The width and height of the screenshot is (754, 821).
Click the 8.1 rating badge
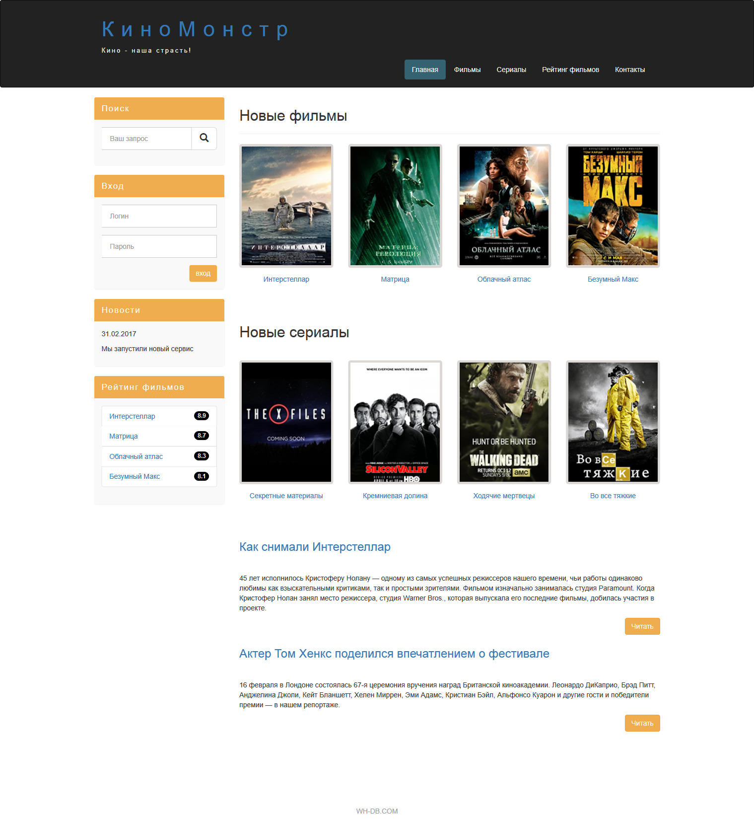[202, 476]
